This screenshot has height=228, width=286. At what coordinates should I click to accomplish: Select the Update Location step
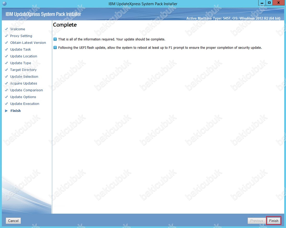click(x=24, y=56)
